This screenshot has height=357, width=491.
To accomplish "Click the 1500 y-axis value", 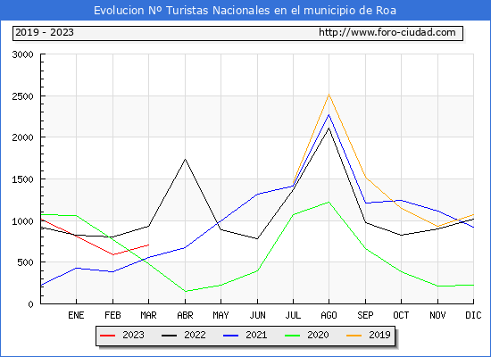I will [x=22, y=179].
